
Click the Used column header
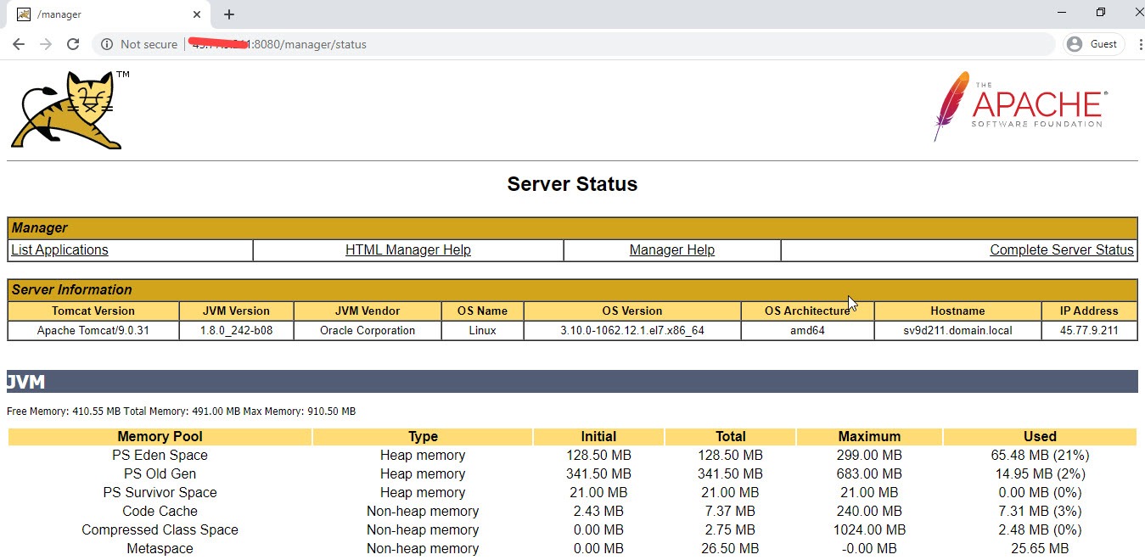(x=1040, y=437)
